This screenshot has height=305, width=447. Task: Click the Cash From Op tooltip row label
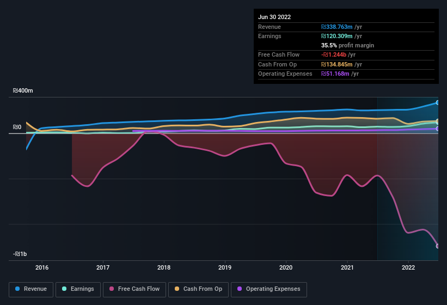click(277, 64)
